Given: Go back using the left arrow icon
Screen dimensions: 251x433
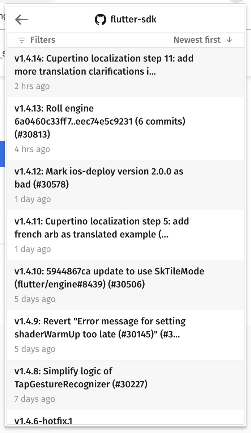Looking at the screenshot, I should point(21,20).
